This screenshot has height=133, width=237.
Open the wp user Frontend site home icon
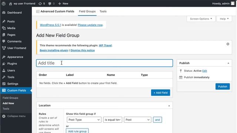pos(10,4)
